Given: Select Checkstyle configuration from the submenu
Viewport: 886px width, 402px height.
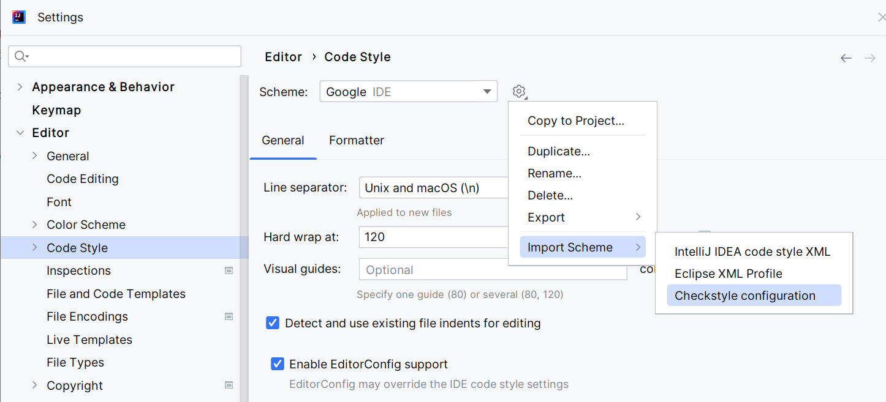Looking at the screenshot, I should click(x=745, y=296).
